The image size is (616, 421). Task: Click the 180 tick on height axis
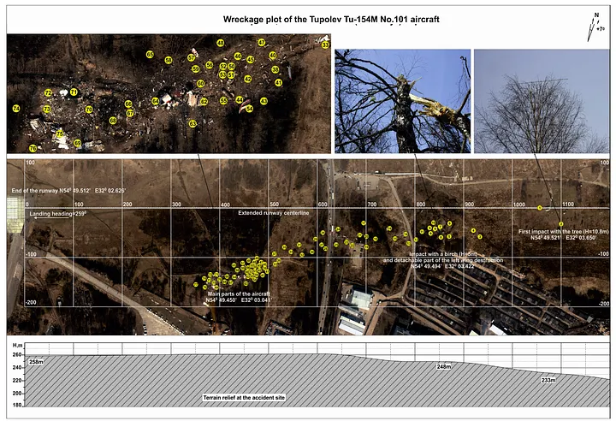click(x=17, y=405)
